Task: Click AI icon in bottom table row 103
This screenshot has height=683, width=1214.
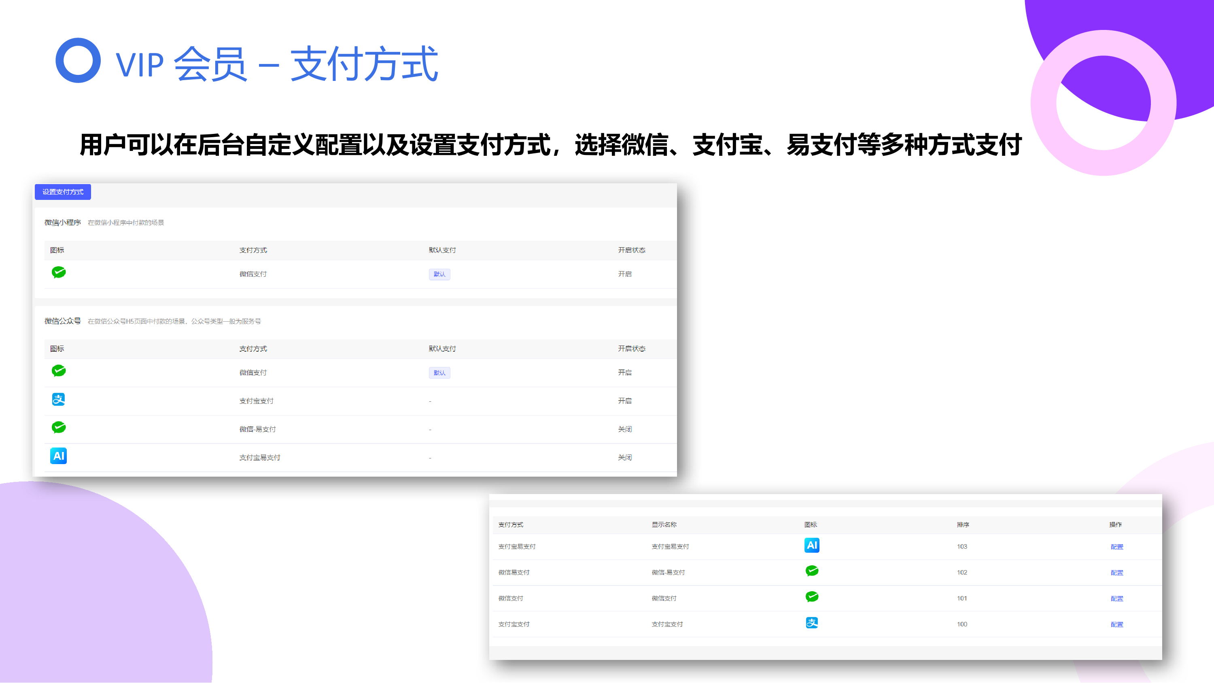Action: (811, 545)
